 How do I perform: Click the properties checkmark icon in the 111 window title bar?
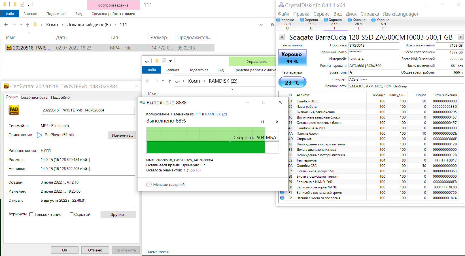(22, 5)
